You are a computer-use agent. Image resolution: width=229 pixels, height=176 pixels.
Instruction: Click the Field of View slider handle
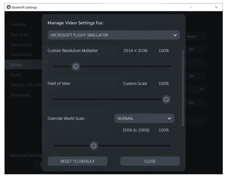(166, 99)
